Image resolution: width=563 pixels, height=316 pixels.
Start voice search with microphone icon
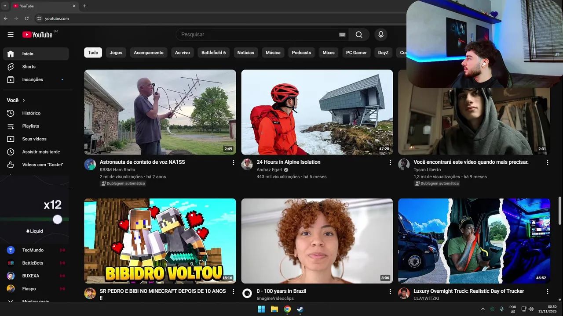point(381,35)
